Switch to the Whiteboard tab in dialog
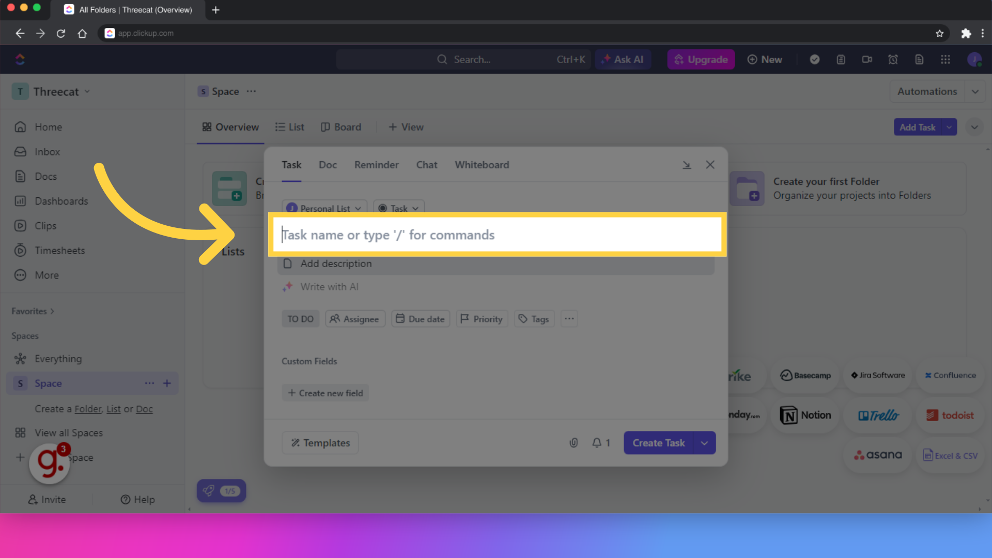Image resolution: width=992 pixels, height=558 pixels. tap(482, 164)
